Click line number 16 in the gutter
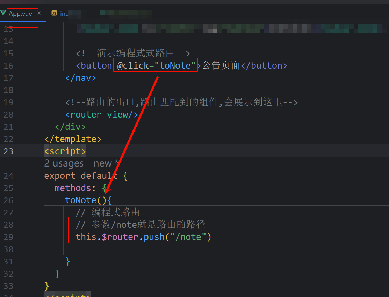This screenshot has height=297, width=389. [x=8, y=65]
